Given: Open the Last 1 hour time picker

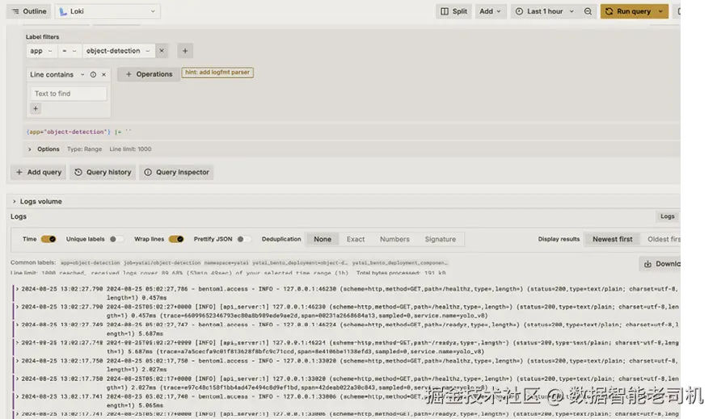Looking at the screenshot, I should pyautogui.click(x=544, y=11).
